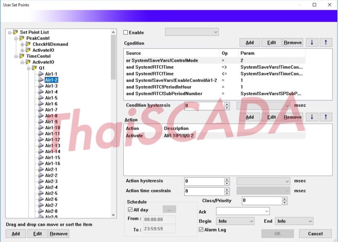This screenshot has height=242, width=339.
Task: Increase Class/Priority with the up stepper
Action: [x=285, y=199]
